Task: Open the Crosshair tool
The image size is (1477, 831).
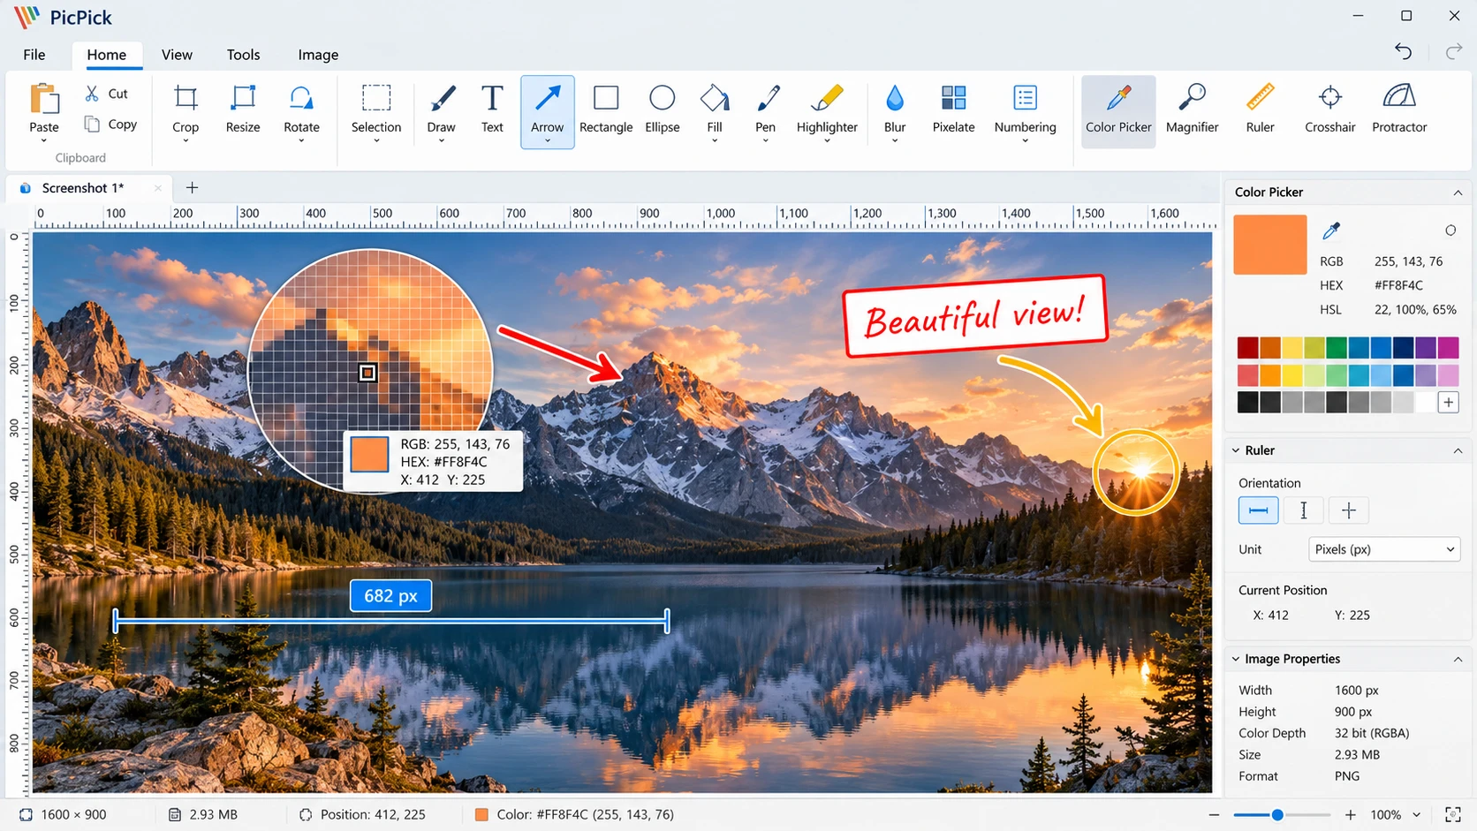Action: 1329,110
